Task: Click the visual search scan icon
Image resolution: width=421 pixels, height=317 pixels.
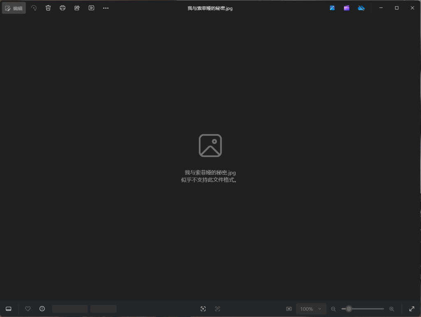Action: 203,309
